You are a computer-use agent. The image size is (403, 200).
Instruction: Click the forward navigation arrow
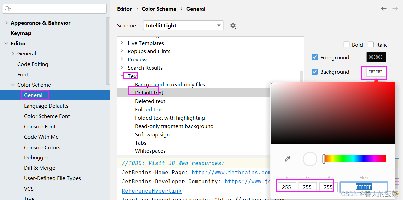click(x=395, y=9)
